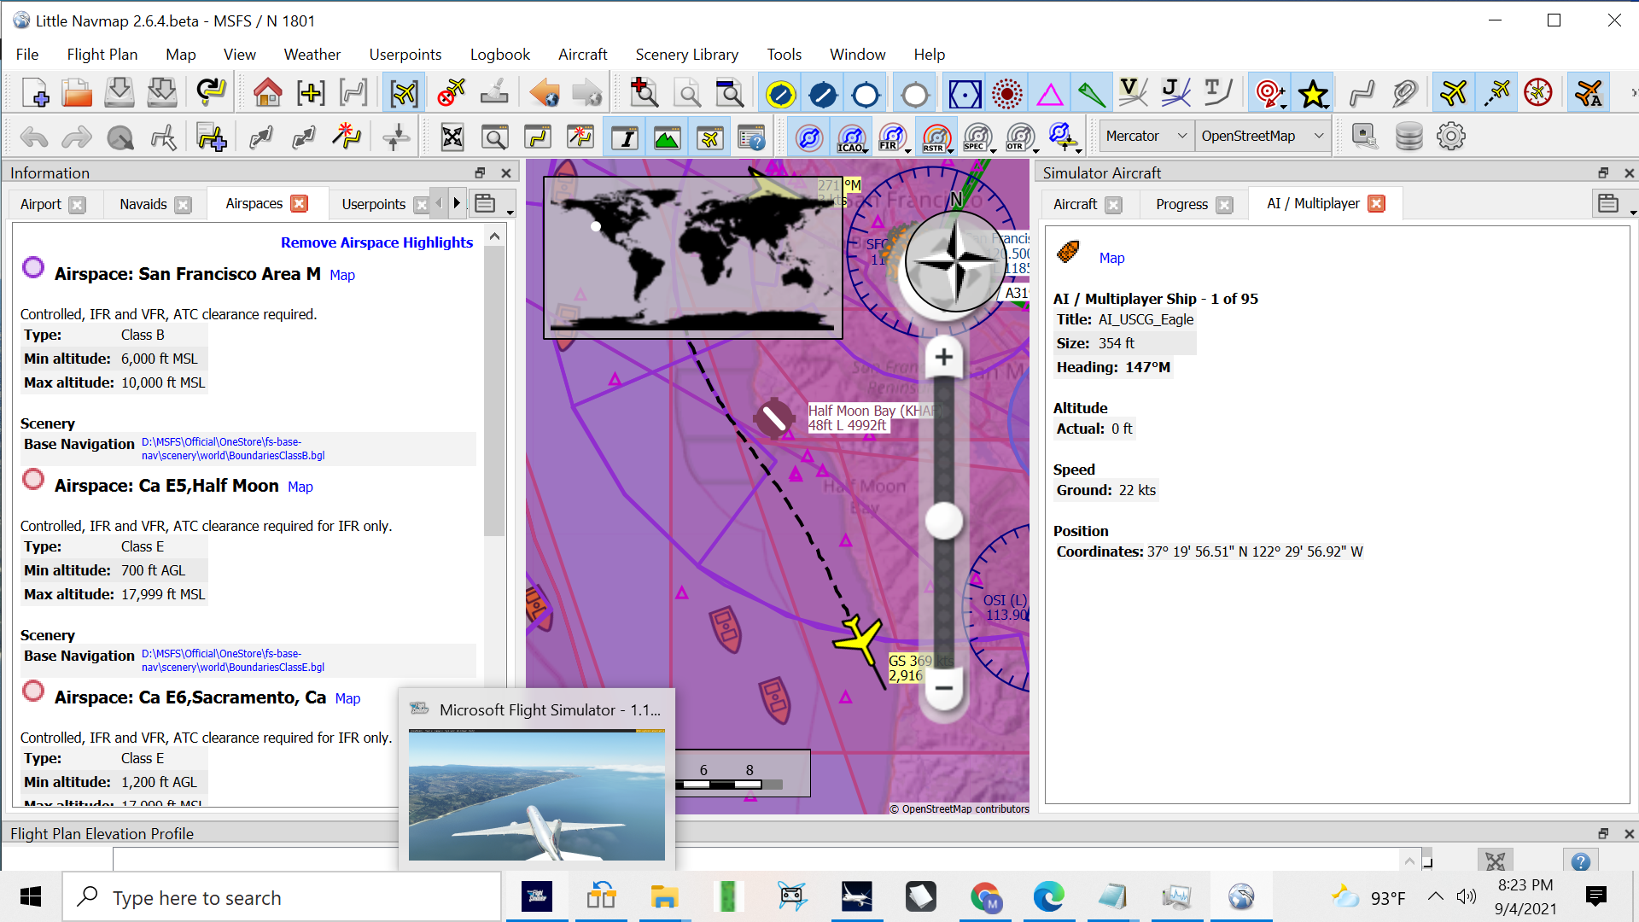Click the Remove Airspace Highlights link
This screenshot has width=1639, height=922.
tap(376, 242)
